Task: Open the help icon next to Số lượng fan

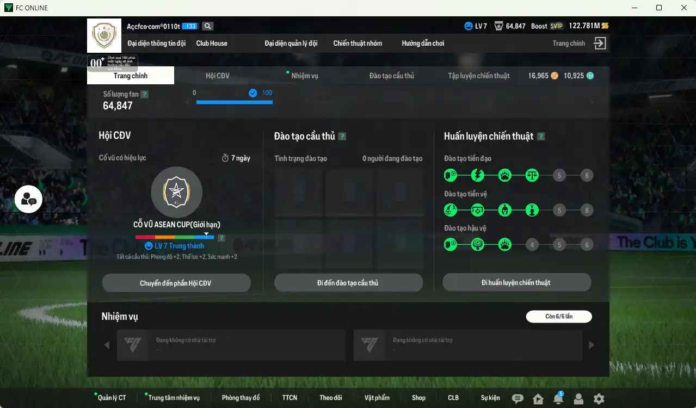Action: 144,94
